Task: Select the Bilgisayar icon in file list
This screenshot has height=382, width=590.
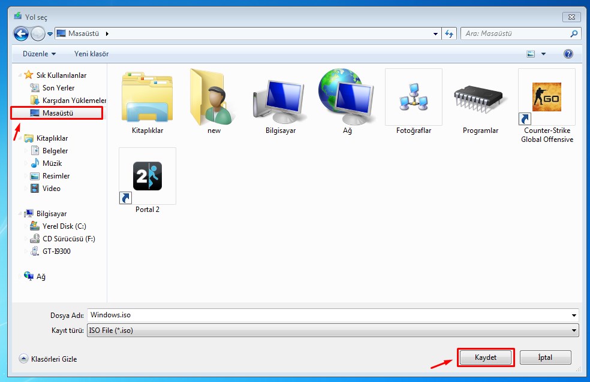Action: point(280,97)
